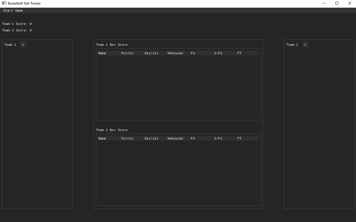Sort Team 2 box score by Points
Screen dimensions: 356x222
pos(127,138)
